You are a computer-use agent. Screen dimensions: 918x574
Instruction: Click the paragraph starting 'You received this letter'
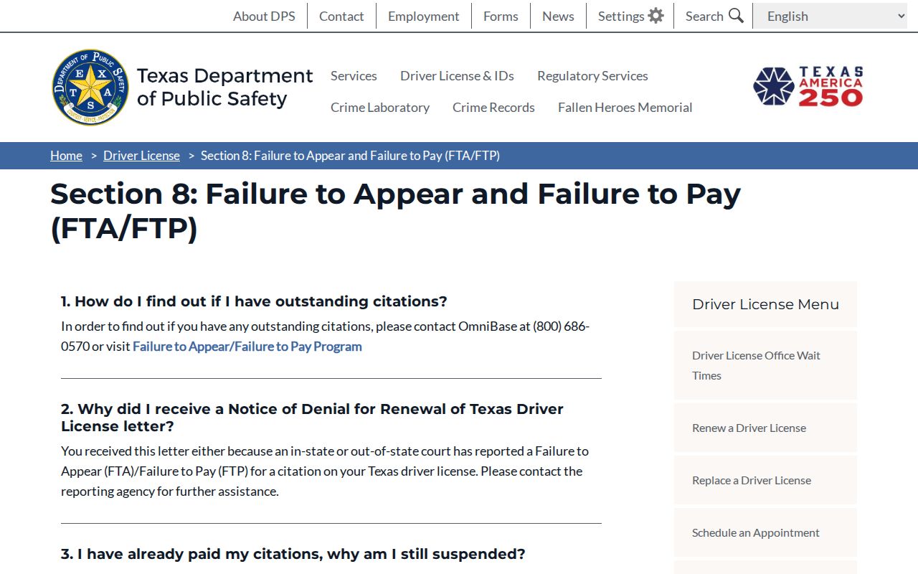[x=325, y=471]
